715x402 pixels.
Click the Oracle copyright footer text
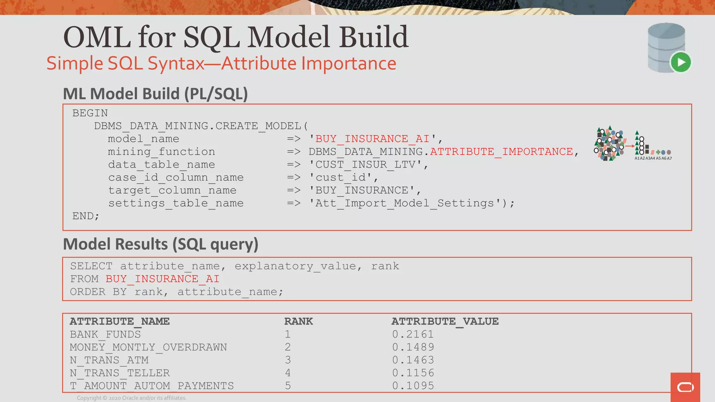coord(132,398)
